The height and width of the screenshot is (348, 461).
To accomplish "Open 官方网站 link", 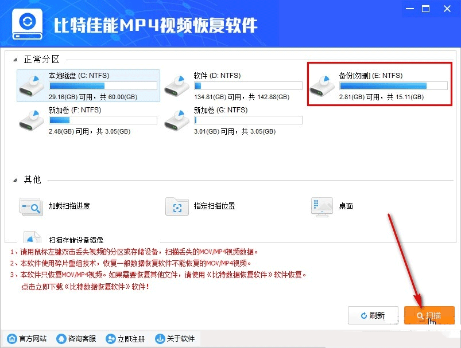I will (33, 339).
